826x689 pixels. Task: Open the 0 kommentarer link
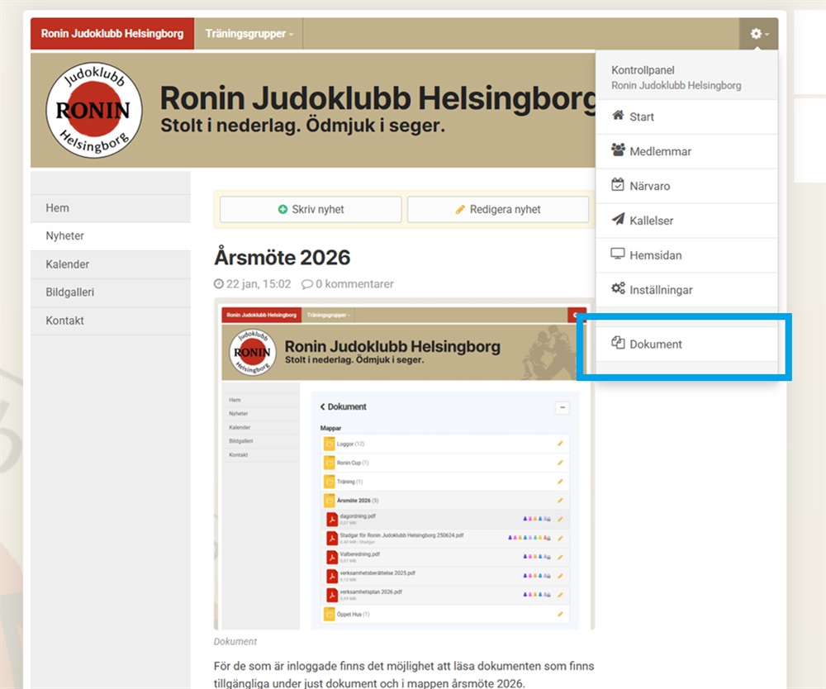[x=348, y=284]
